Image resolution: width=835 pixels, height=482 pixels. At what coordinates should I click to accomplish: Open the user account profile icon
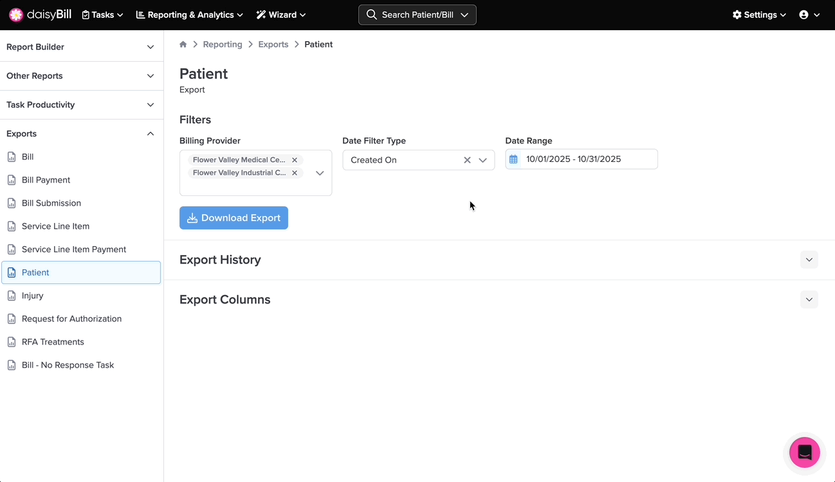pyautogui.click(x=809, y=15)
